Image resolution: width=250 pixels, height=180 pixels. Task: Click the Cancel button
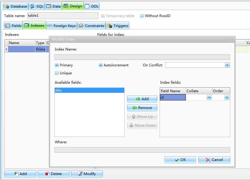coord(214,160)
